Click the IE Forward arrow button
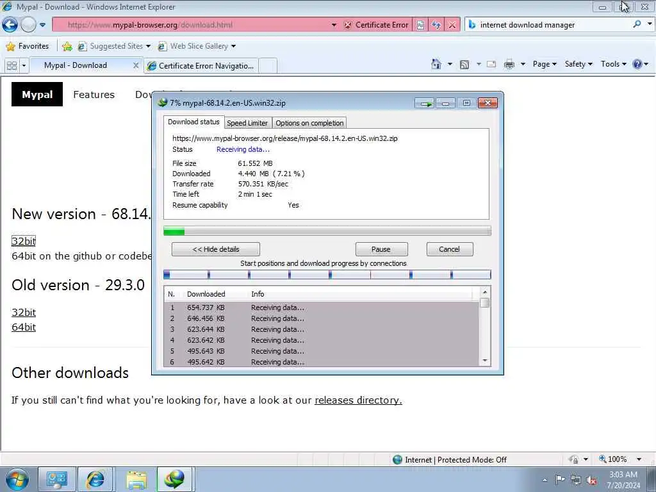The height and width of the screenshot is (492, 656). click(28, 25)
